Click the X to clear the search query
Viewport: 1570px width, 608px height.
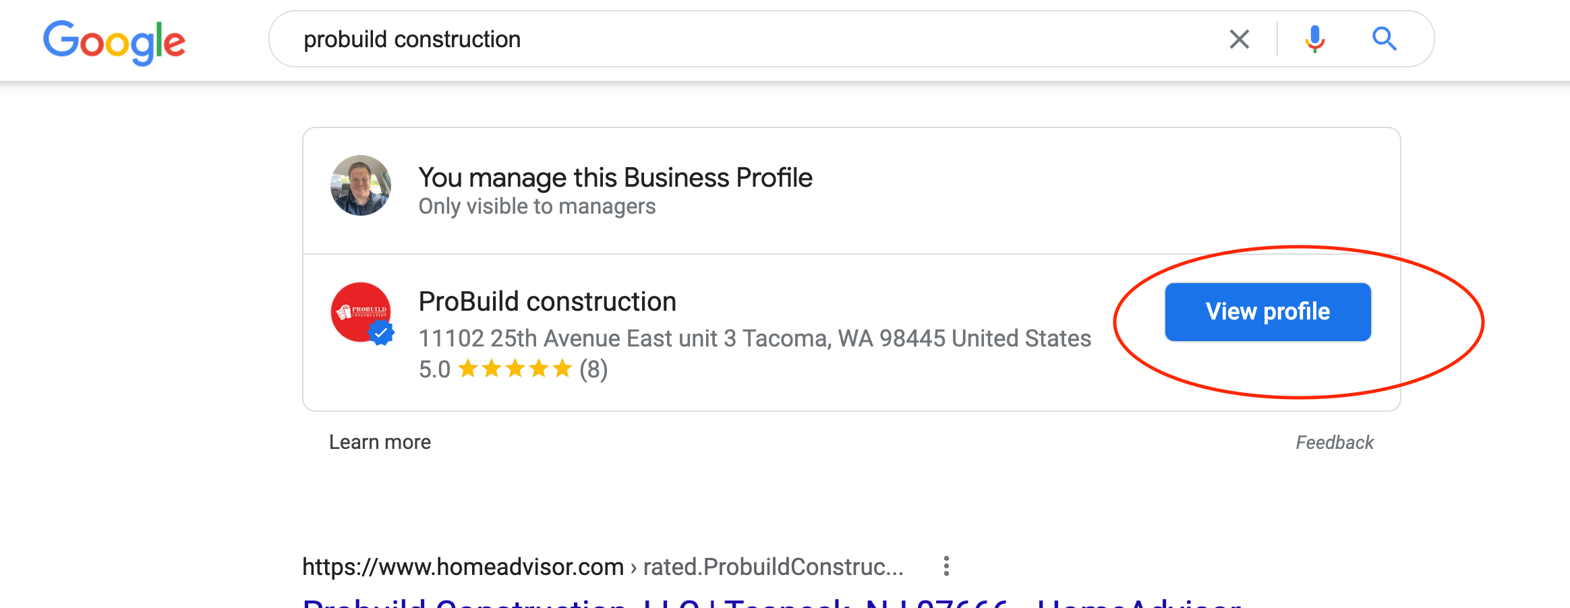pos(1239,39)
